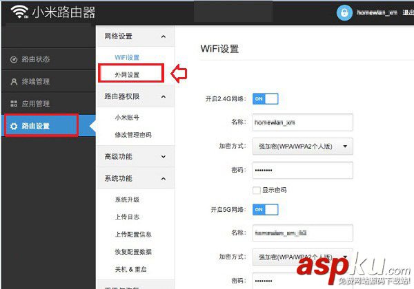Click the 应用管理 grid icon

point(14,104)
